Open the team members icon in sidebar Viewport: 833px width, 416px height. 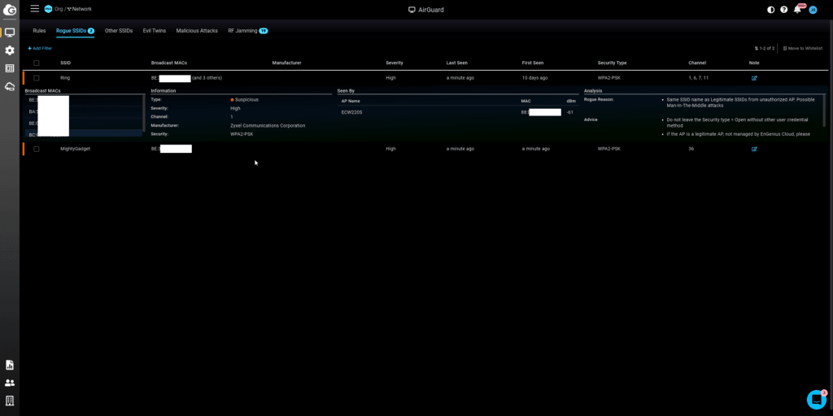10,383
